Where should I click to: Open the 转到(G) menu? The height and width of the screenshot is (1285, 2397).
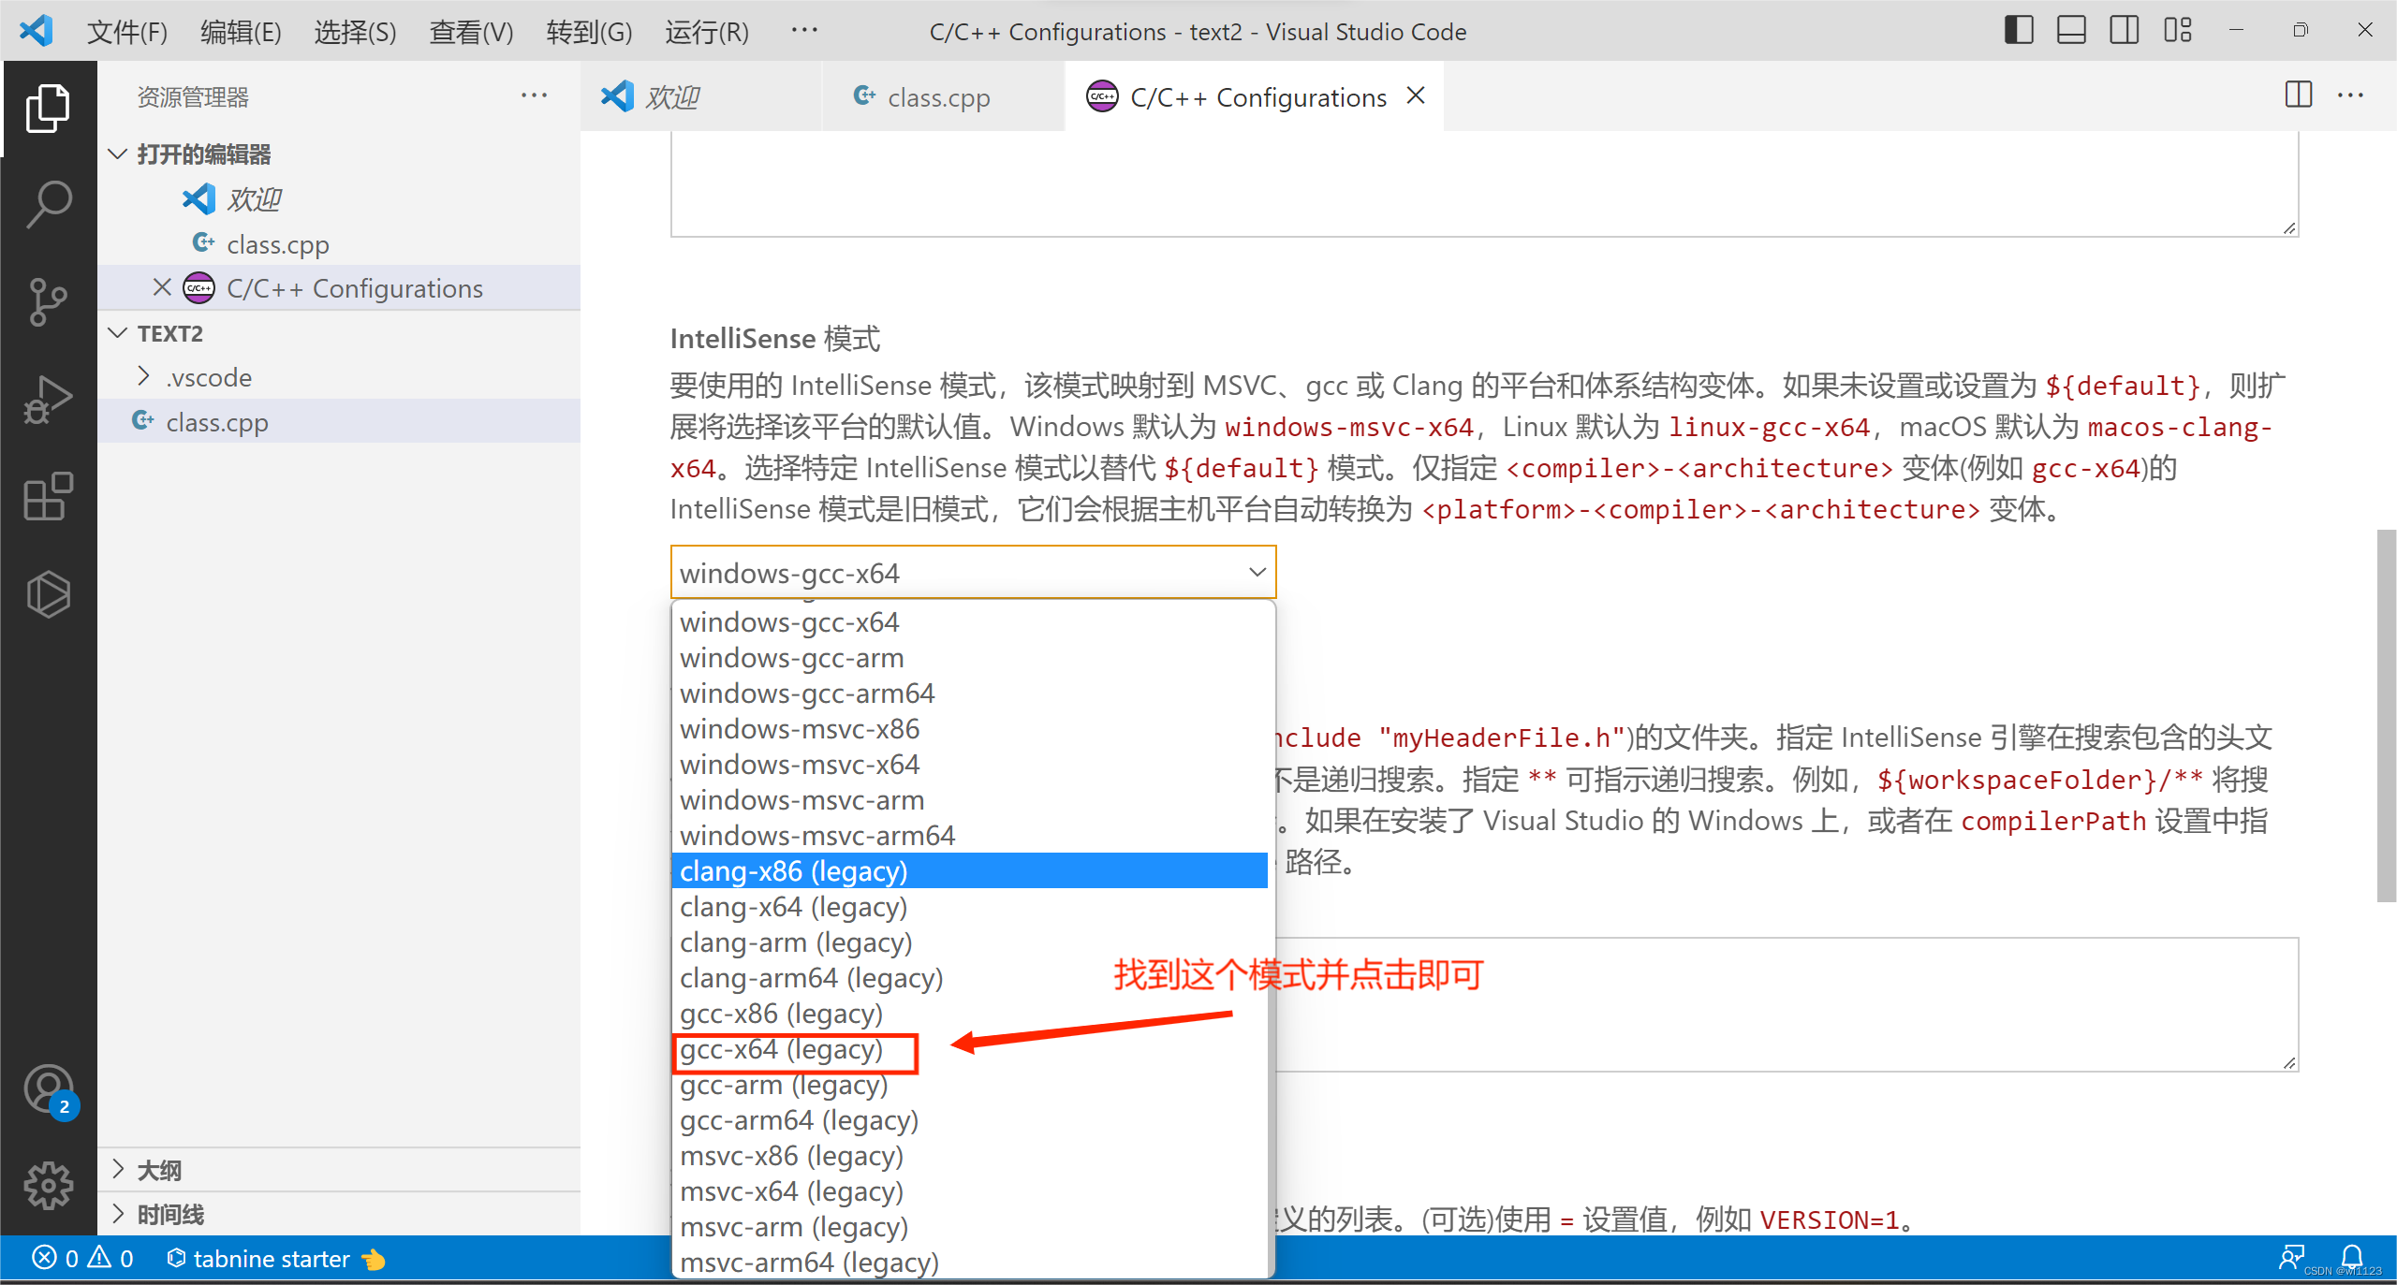(x=589, y=32)
